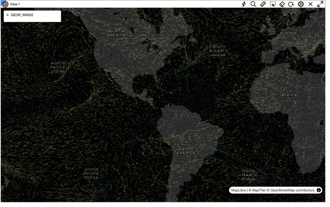
Task: Enter fullscreen using the expand arrows icon
Action: [320, 4]
